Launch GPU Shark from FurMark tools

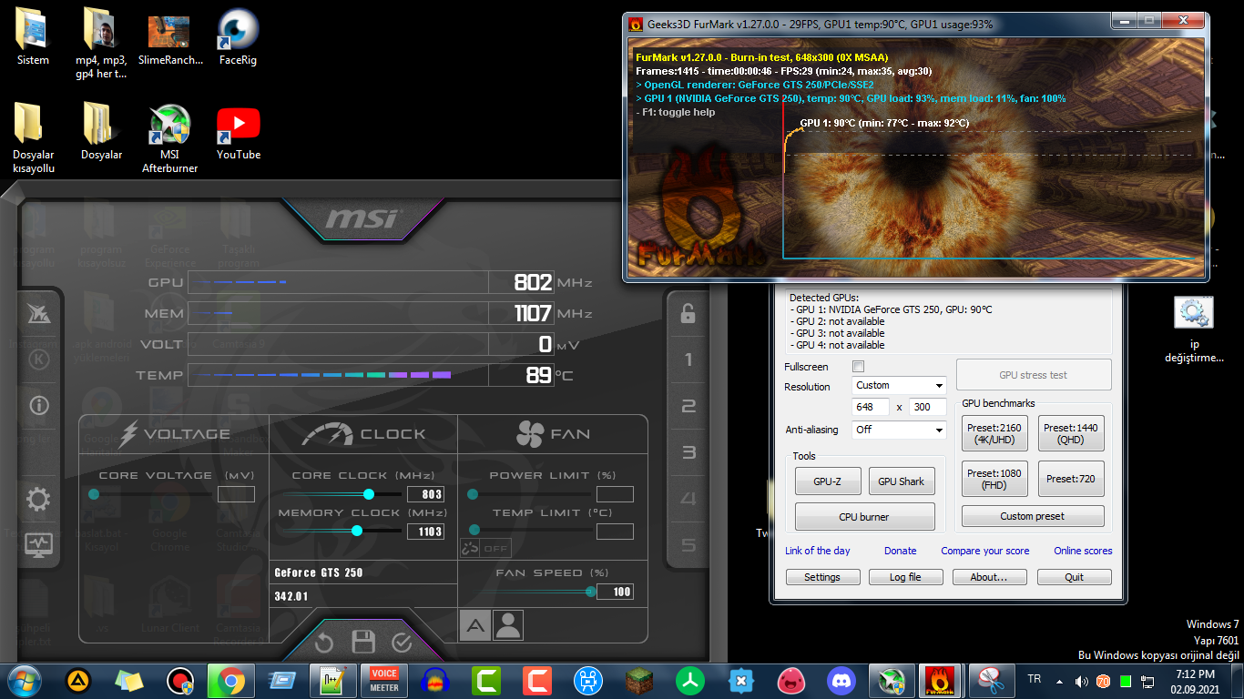(x=902, y=481)
